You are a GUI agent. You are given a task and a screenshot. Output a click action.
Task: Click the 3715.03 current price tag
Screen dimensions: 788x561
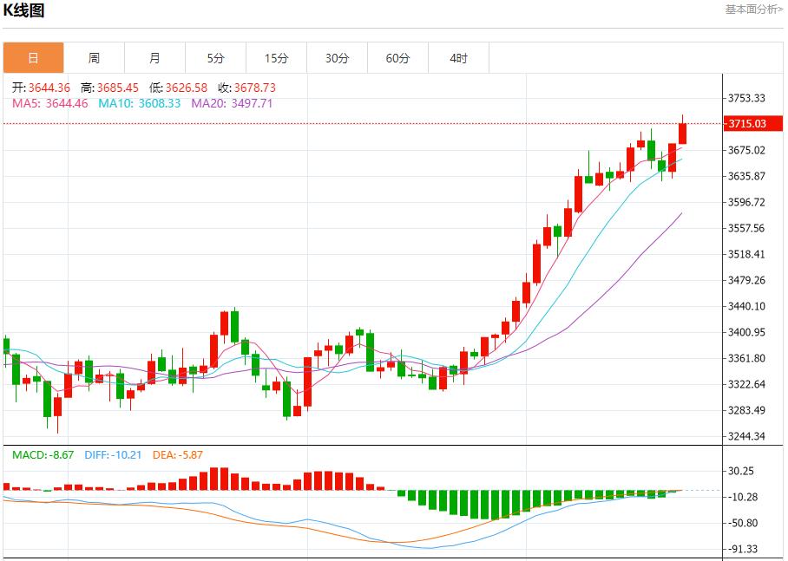click(753, 124)
